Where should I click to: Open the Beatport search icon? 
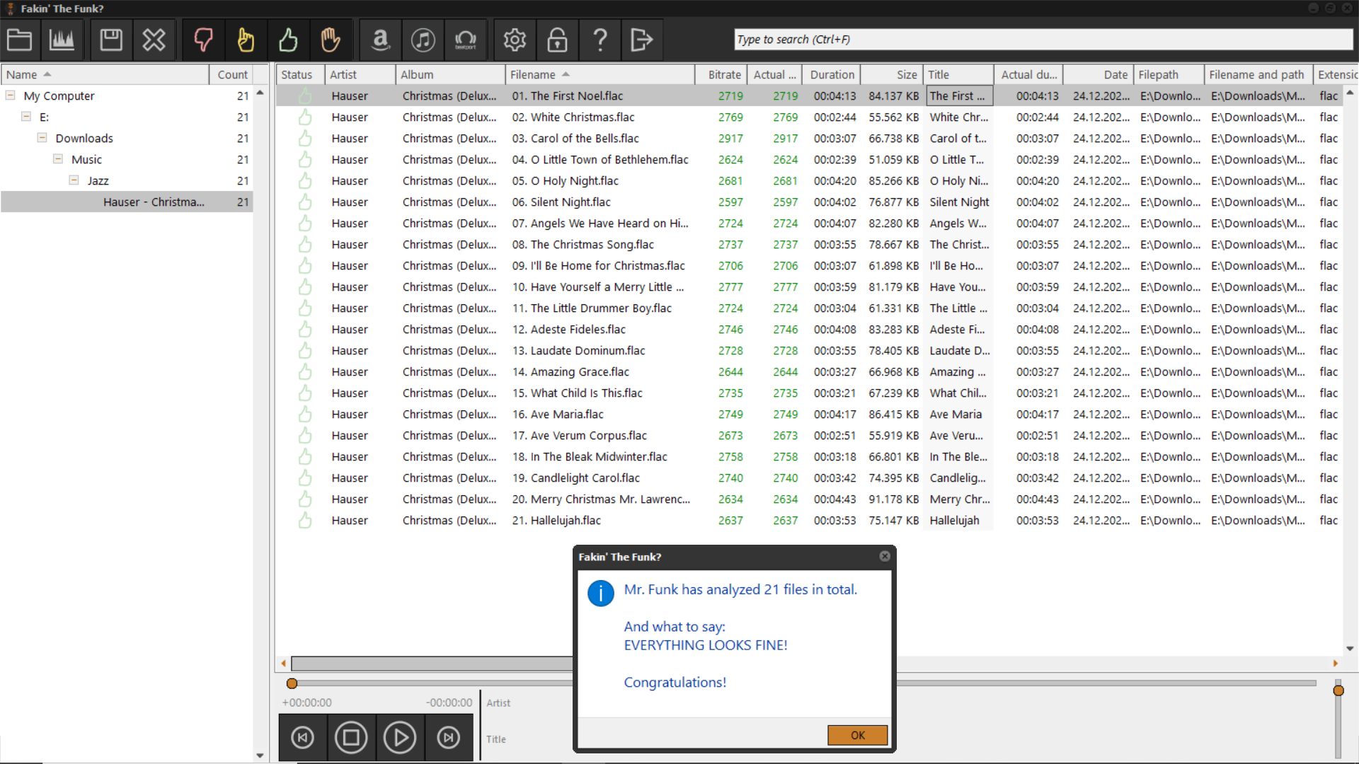[465, 40]
